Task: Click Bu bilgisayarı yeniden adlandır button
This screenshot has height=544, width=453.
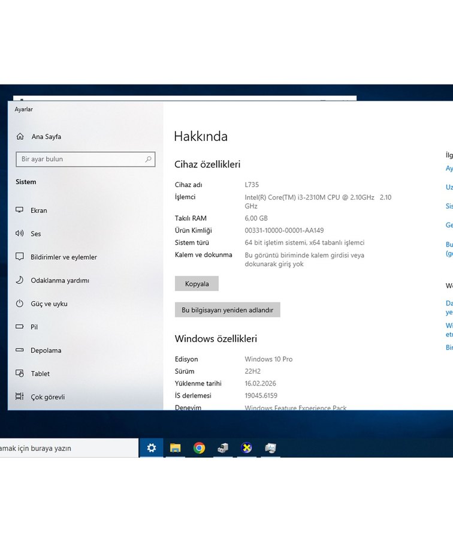Action: [x=227, y=310]
